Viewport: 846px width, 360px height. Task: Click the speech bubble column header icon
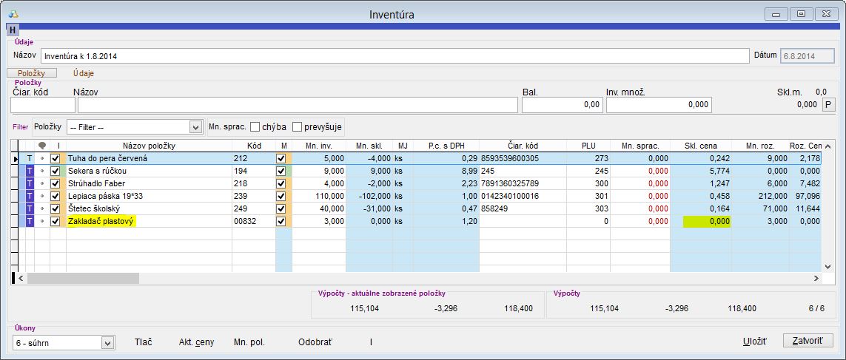click(41, 146)
